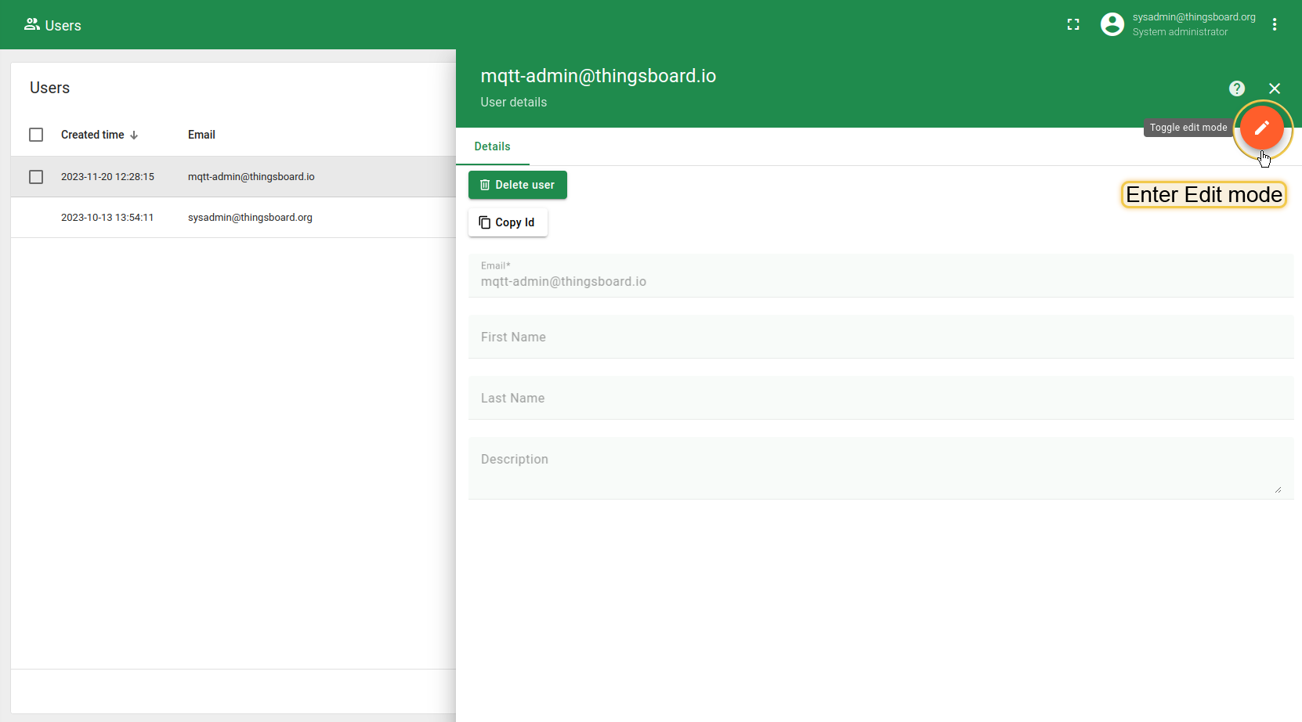The width and height of the screenshot is (1302, 722).
Task: Check the select-all users checkbox
Action: tap(36, 135)
